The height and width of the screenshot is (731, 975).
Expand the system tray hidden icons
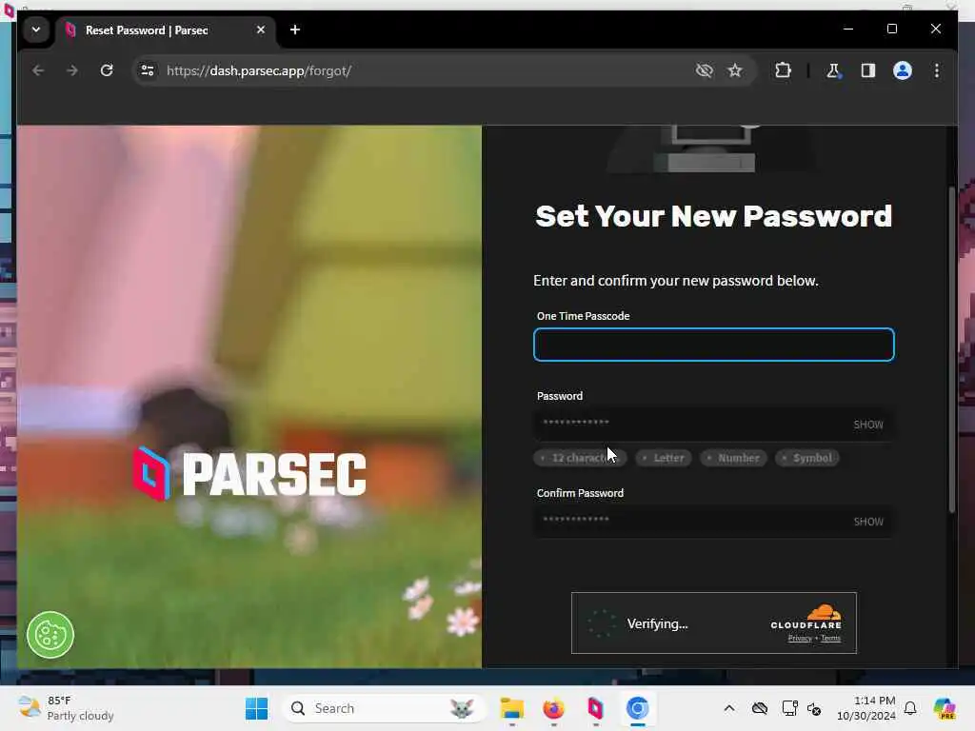point(729,708)
